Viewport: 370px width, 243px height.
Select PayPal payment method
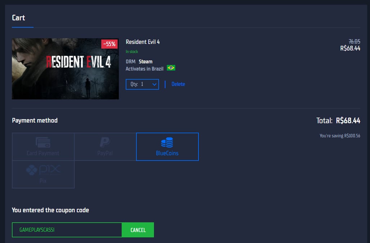pyautogui.click(x=105, y=147)
